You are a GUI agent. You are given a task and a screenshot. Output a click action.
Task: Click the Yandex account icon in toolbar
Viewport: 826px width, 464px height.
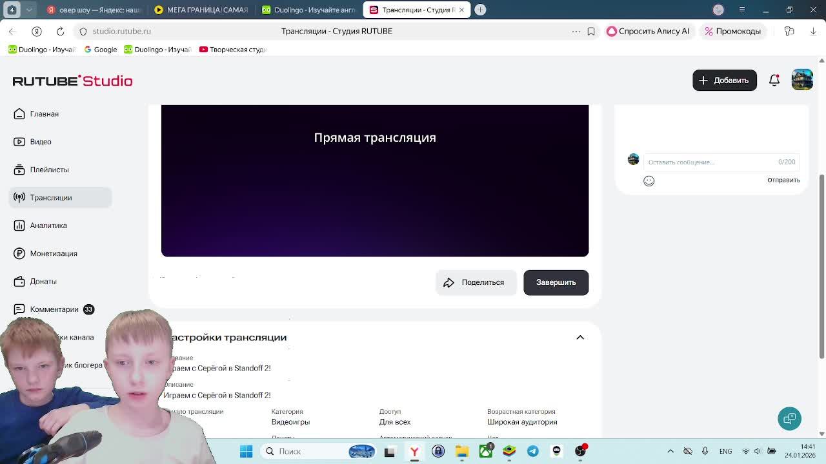pyautogui.click(x=37, y=31)
